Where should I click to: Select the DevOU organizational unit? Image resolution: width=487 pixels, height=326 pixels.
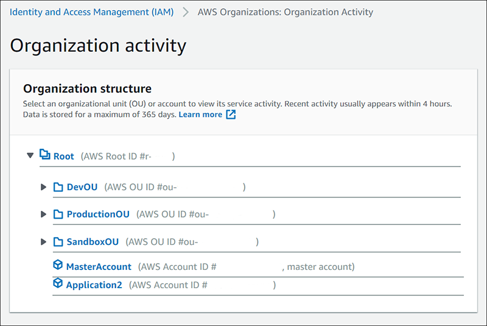click(82, 187)
